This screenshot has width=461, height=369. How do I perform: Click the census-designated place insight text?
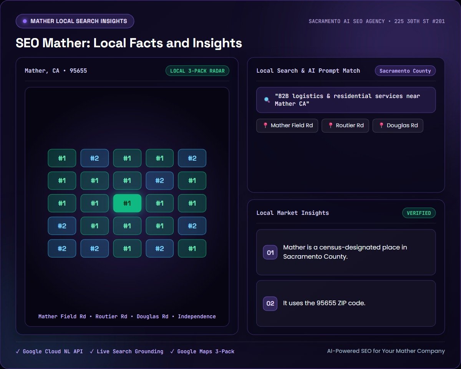point(345,252)
